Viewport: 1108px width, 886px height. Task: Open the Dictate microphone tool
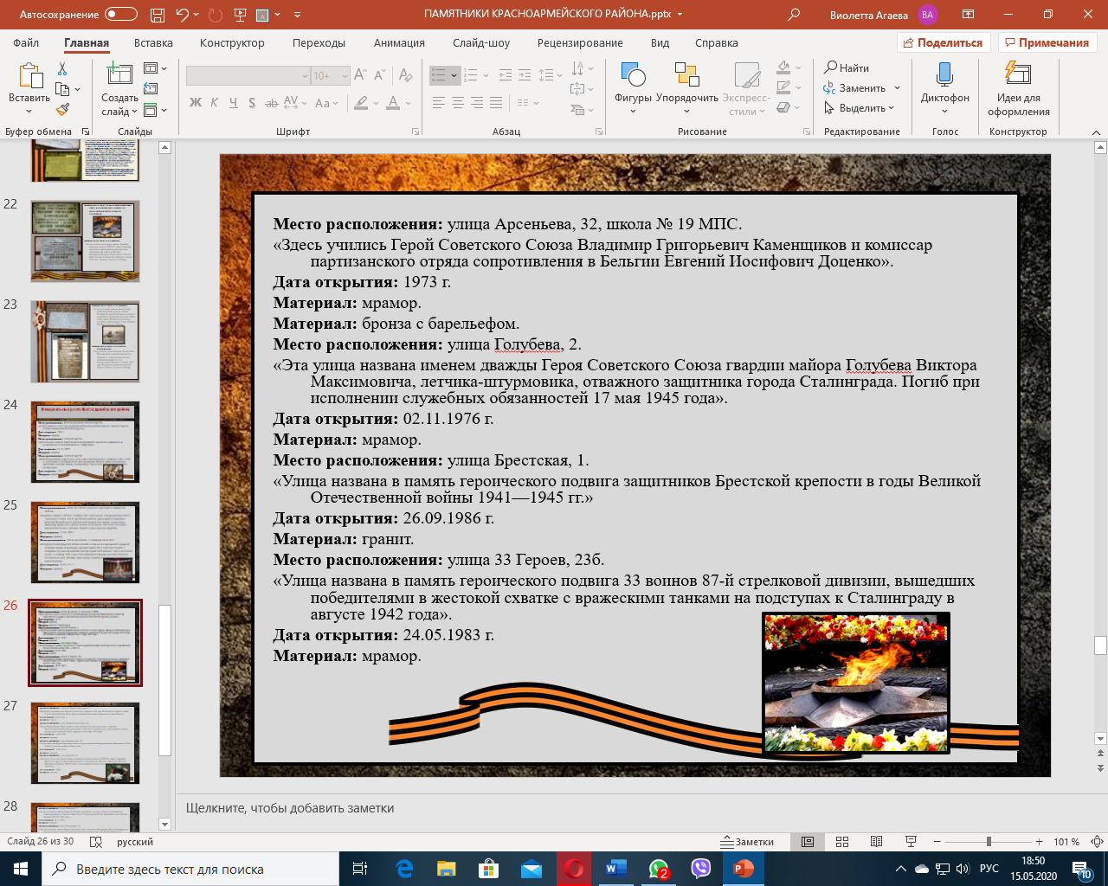click(944, 76)
